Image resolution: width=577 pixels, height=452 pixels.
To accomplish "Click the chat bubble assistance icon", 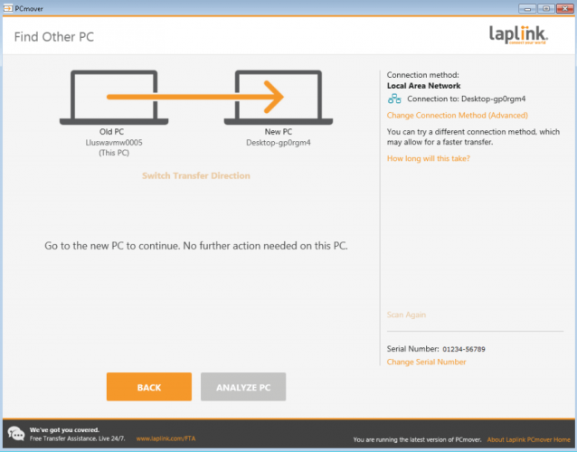I will click(16, 434).
